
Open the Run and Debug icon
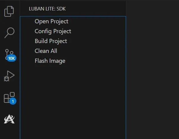pyautogui.click(x=9, y=76)
